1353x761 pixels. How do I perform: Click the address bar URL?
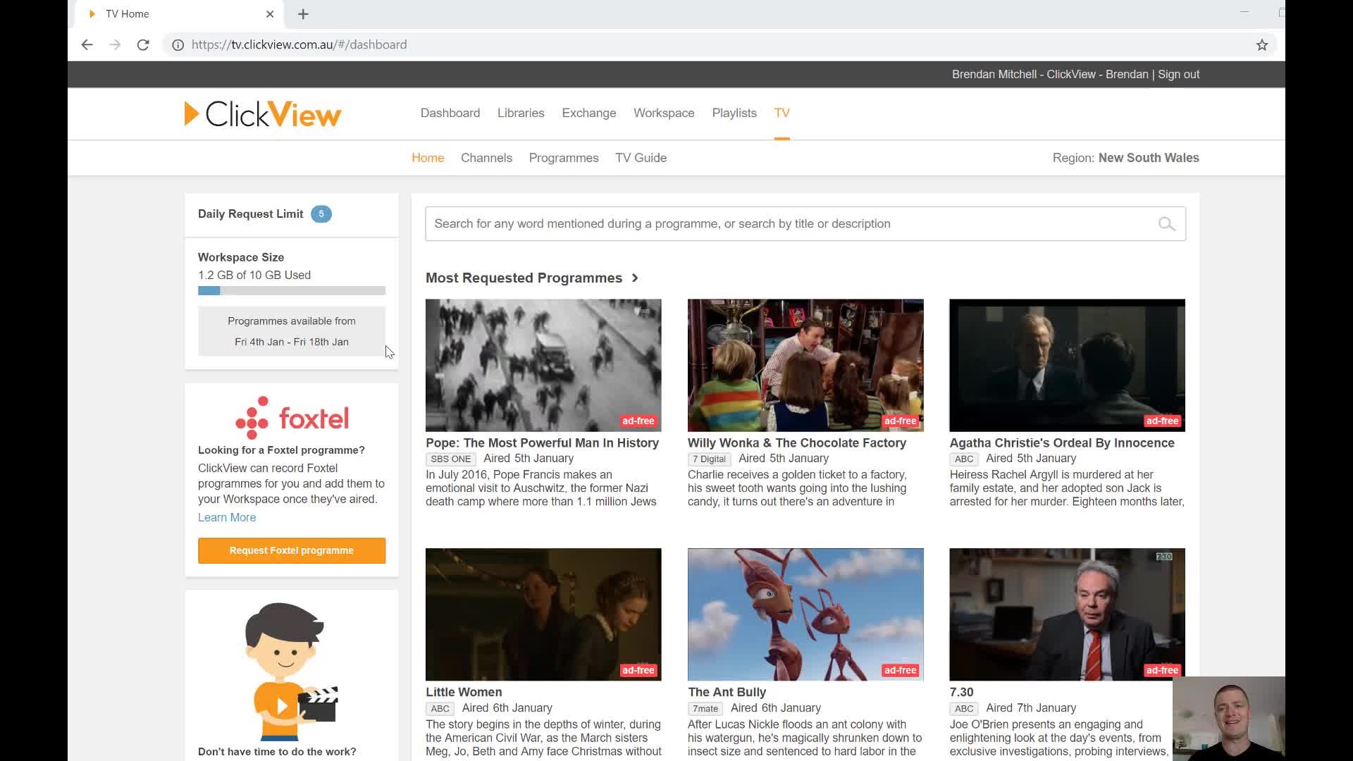(299, 44)
